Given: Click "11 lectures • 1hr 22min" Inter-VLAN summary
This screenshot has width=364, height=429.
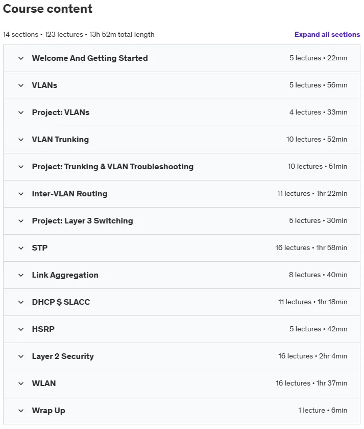Looking at the screenshot, I should click(312, 193).
